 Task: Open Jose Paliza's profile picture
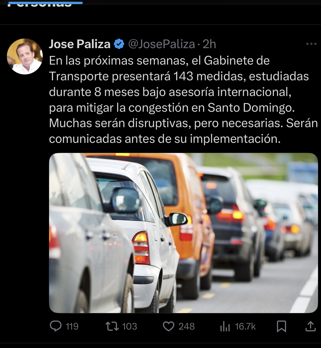pyautogui.click(x=25, y=56)
